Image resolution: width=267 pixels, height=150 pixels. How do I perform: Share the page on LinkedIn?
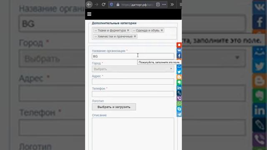(179, 88)
